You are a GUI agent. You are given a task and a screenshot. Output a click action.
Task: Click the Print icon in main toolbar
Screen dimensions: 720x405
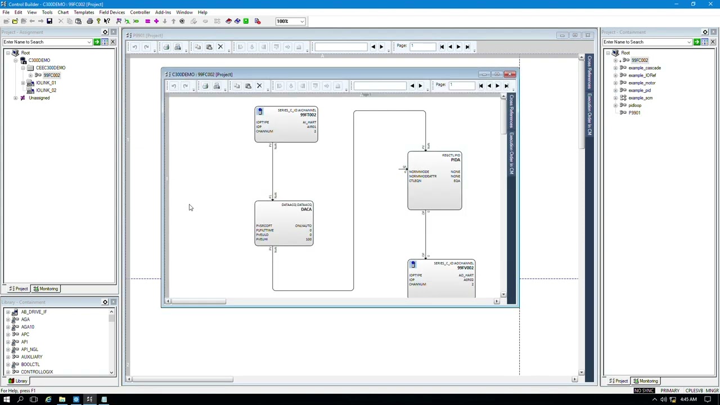click(89, 21)
